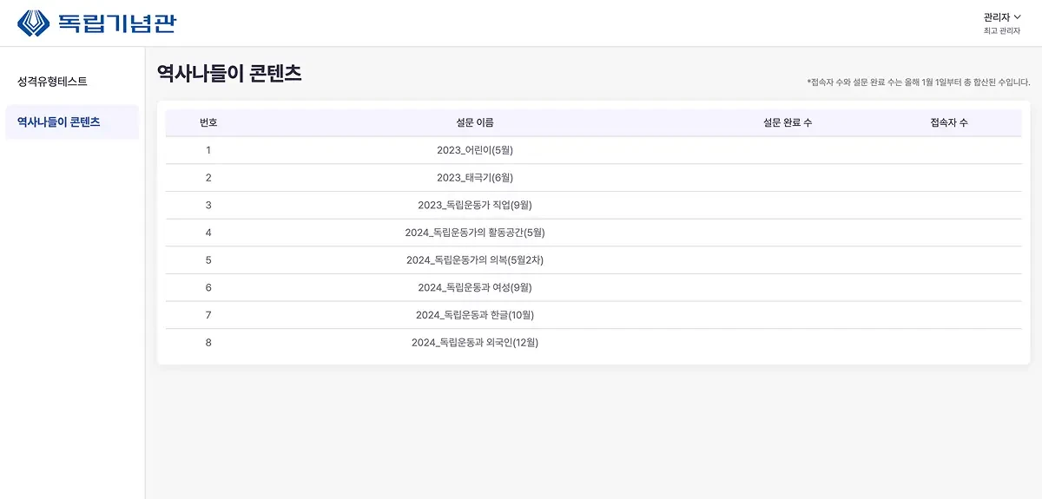Screen dimensions: 1042x499
Task: Select 2024_독립운동과 한글(10월) entry
Action: (475, 315)
